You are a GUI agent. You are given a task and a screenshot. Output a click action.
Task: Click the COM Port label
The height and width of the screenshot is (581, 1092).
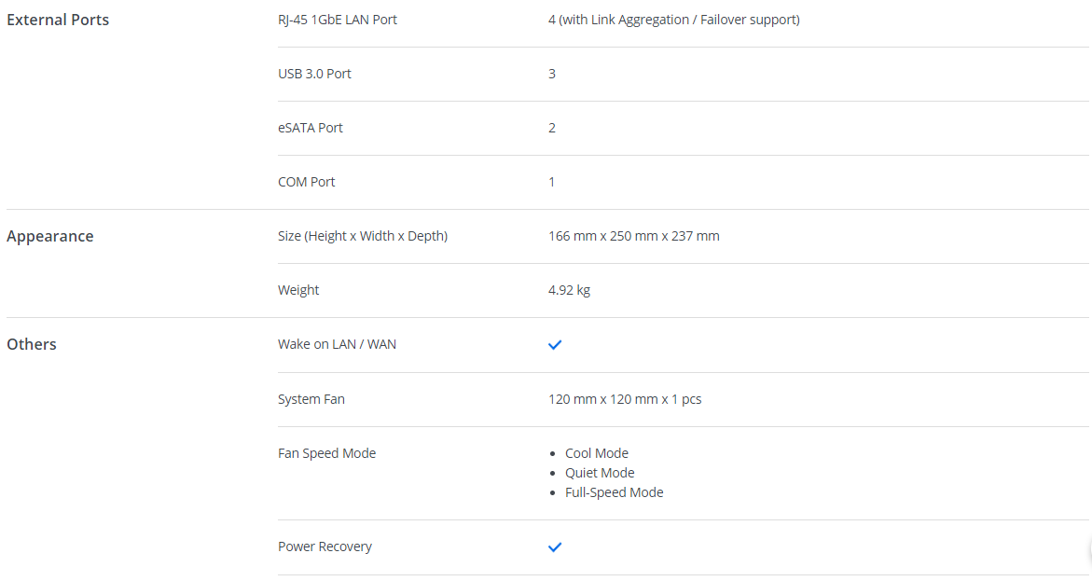click(x=307, y=182)
